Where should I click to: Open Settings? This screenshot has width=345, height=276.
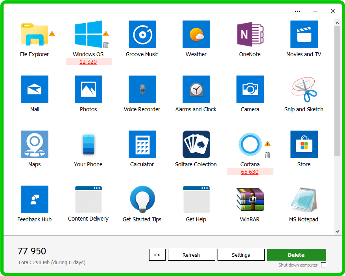pyautogui.click(x=241, y=255)
